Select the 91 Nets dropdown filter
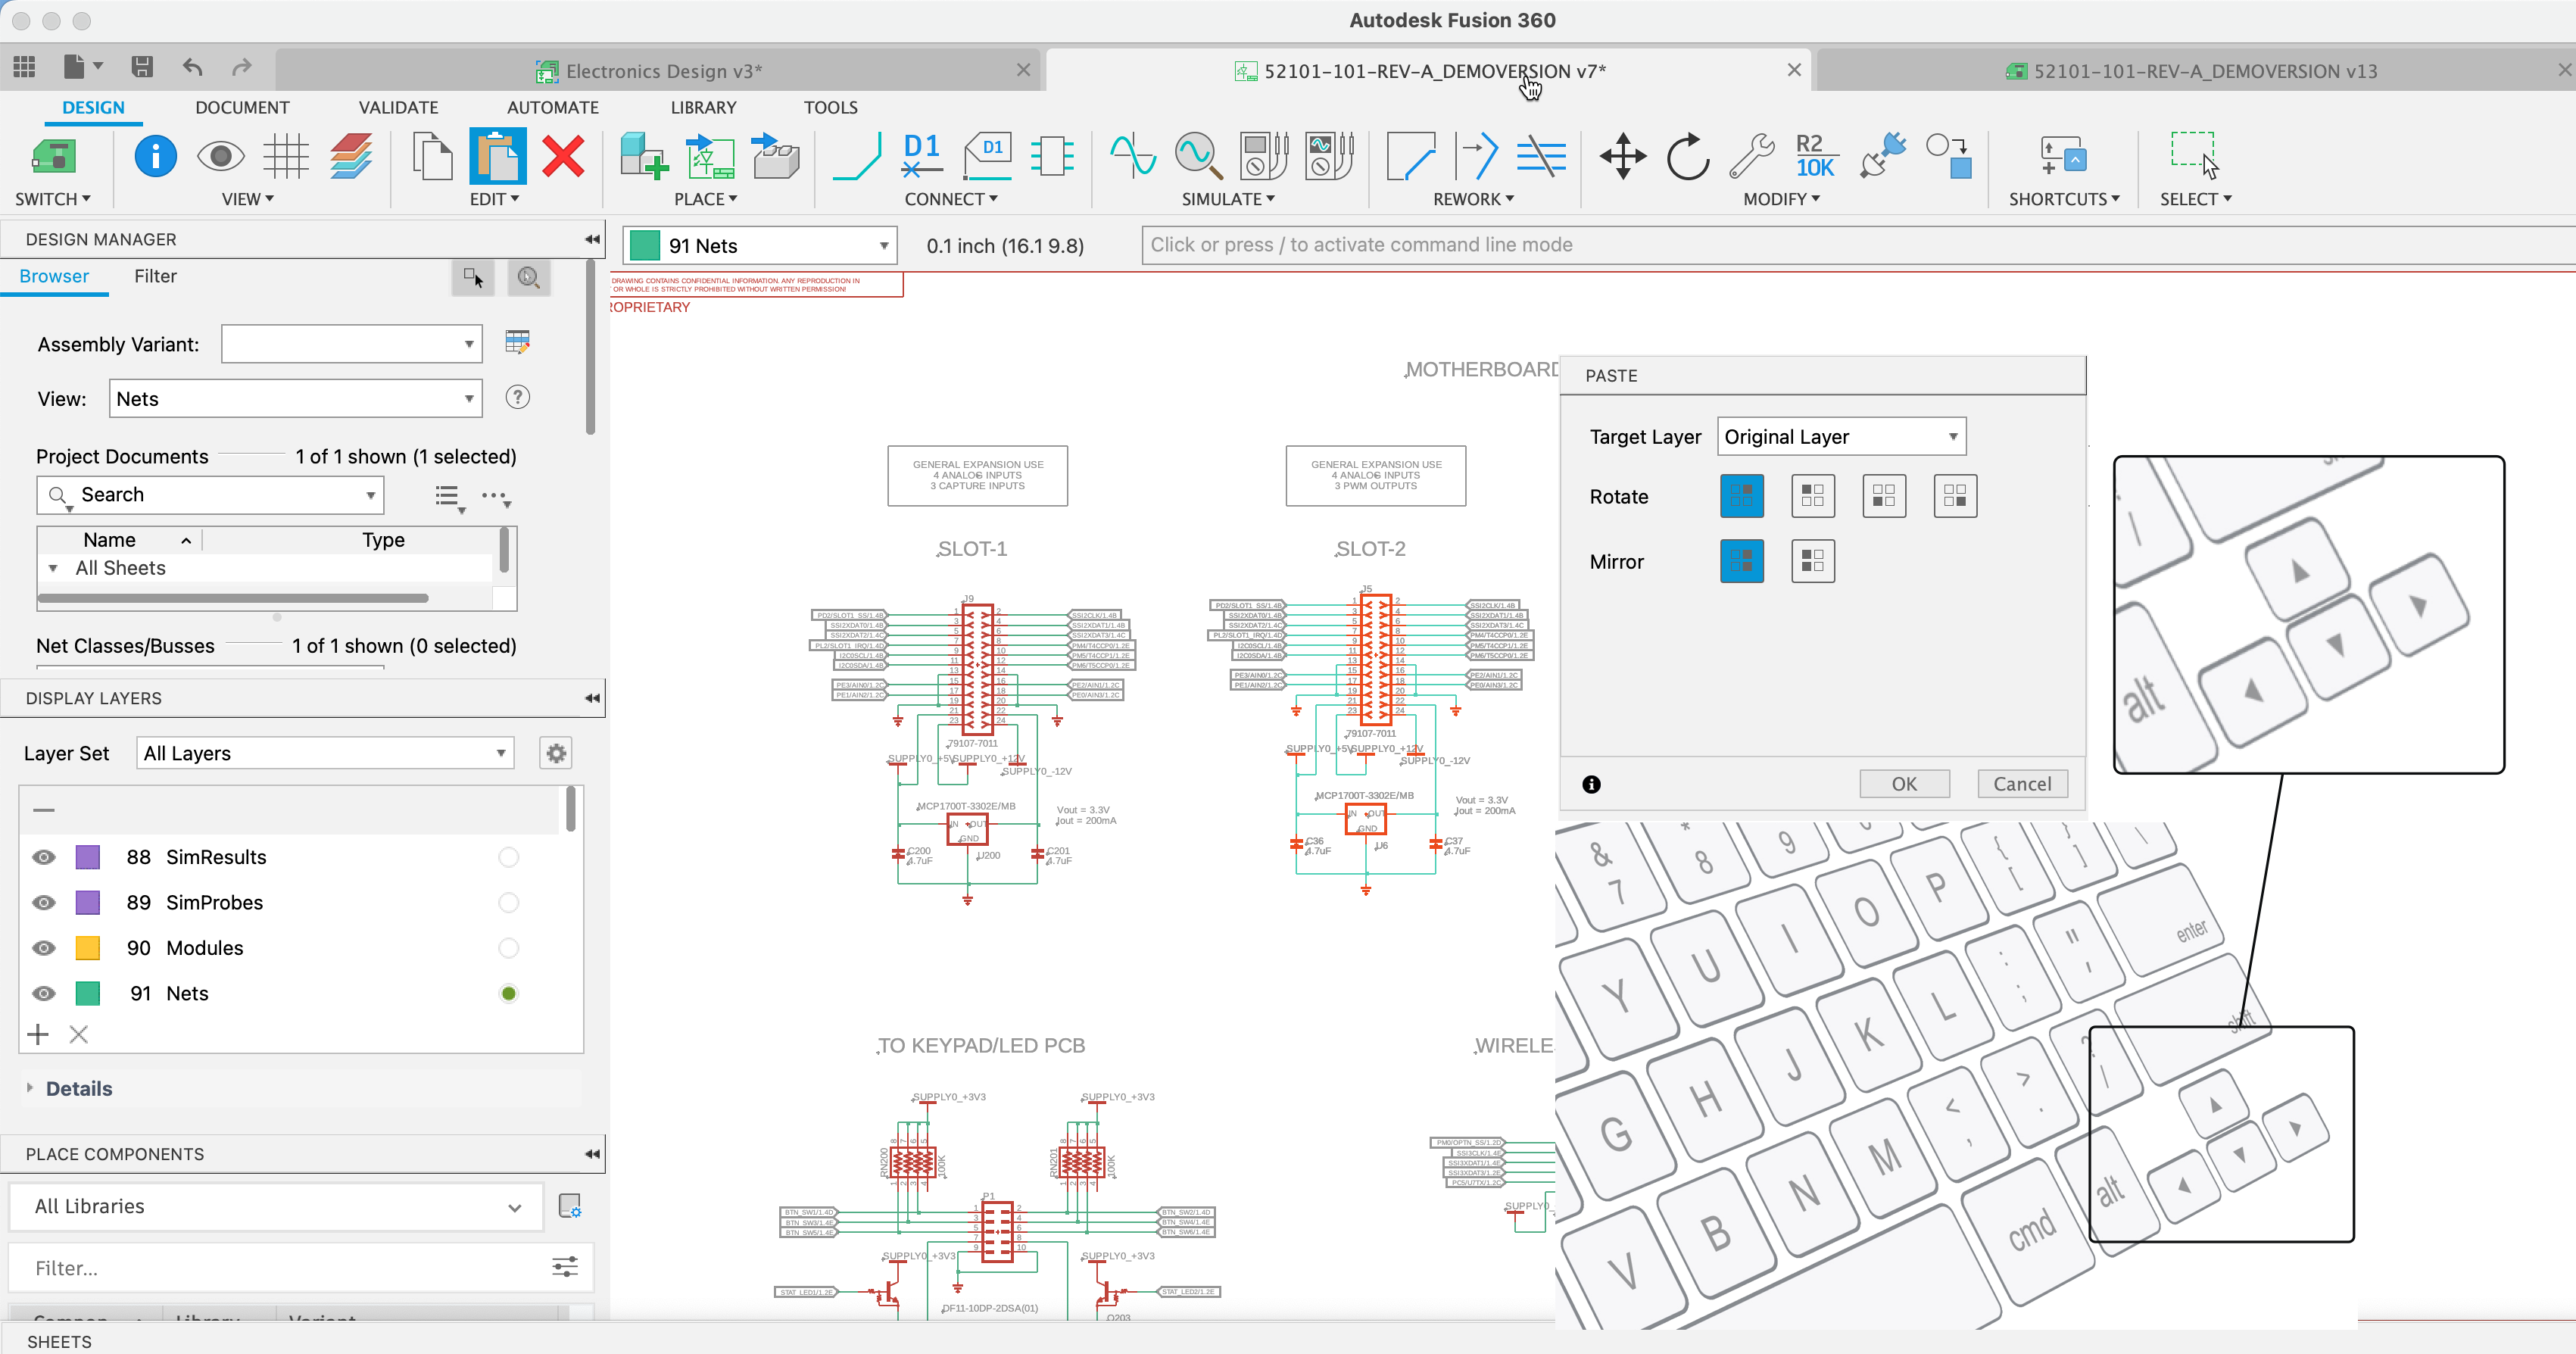Viewport: 2576px width, 1354px height. [x=762, y=244]
